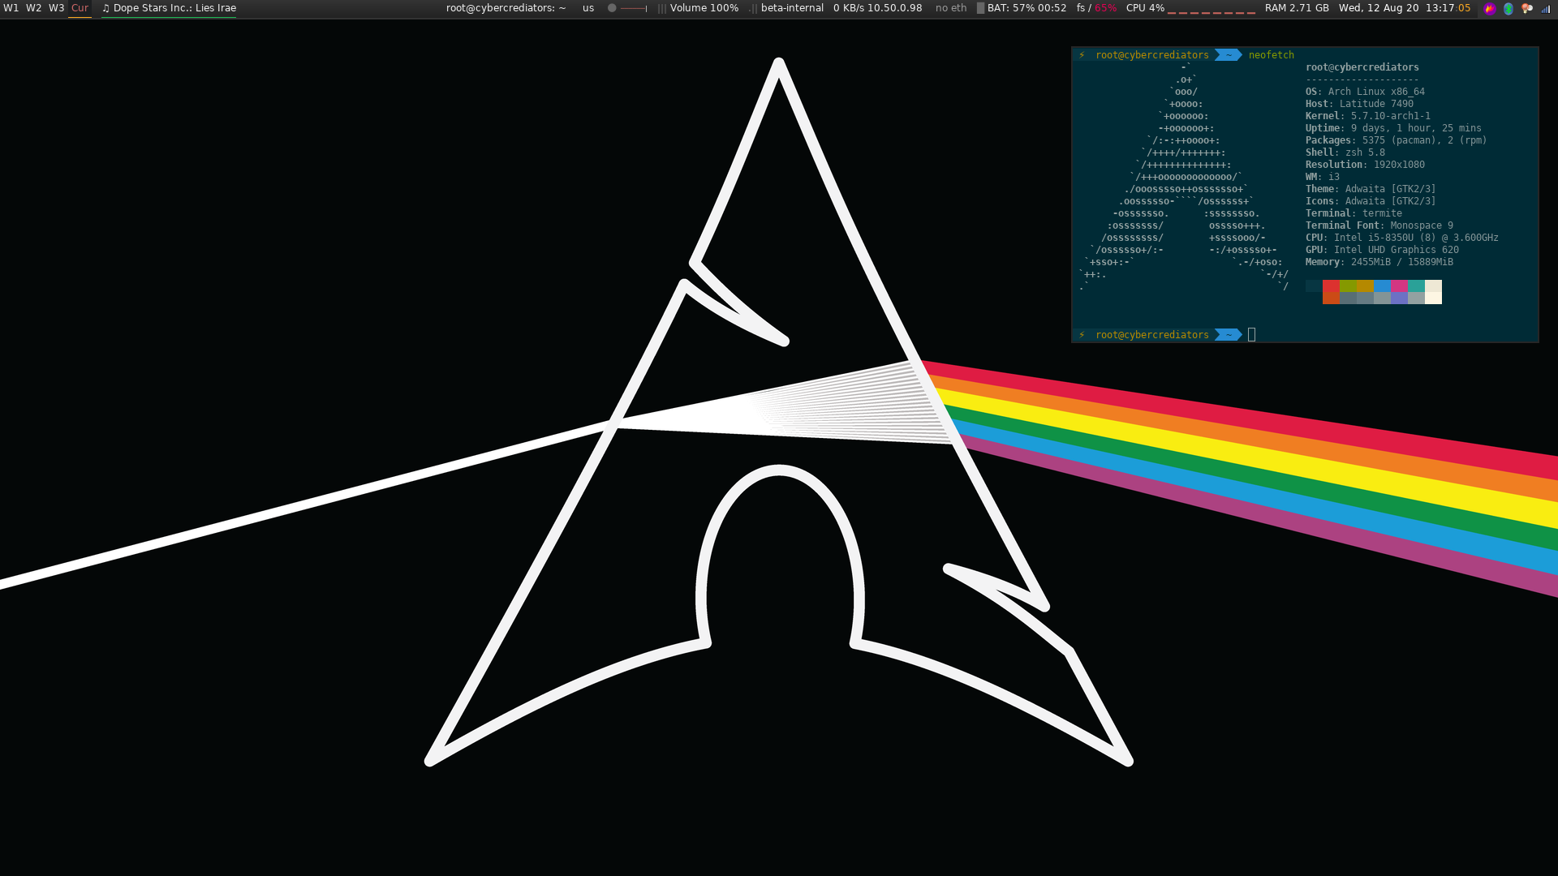The width and height of the screenshot is (1558, 876).
Task: Click the volume bars icon before Volume 100%
Action: click(661, 8)
